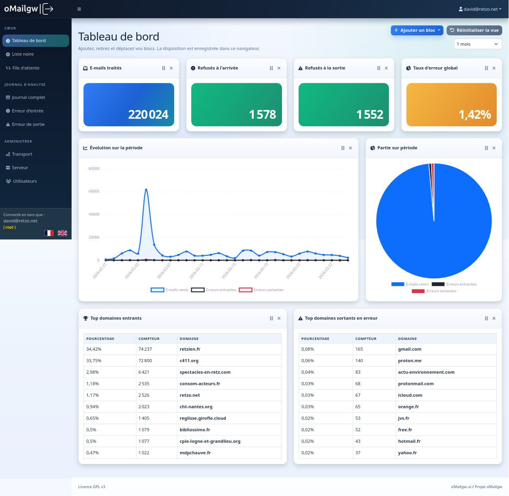Open Liste noire in the sidebar

(23, 54)
